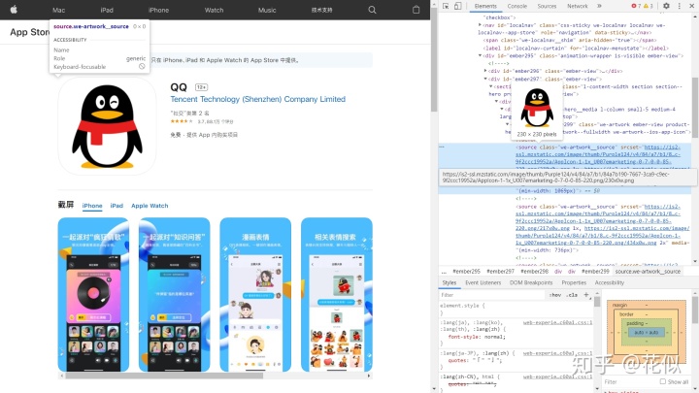Click the 漫画表情 screenshot thumbnail
The image size is (699, 393).
[x=255, y=295]
